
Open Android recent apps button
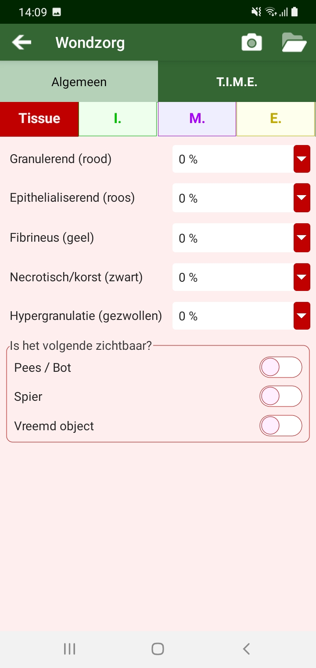(69, 649)
